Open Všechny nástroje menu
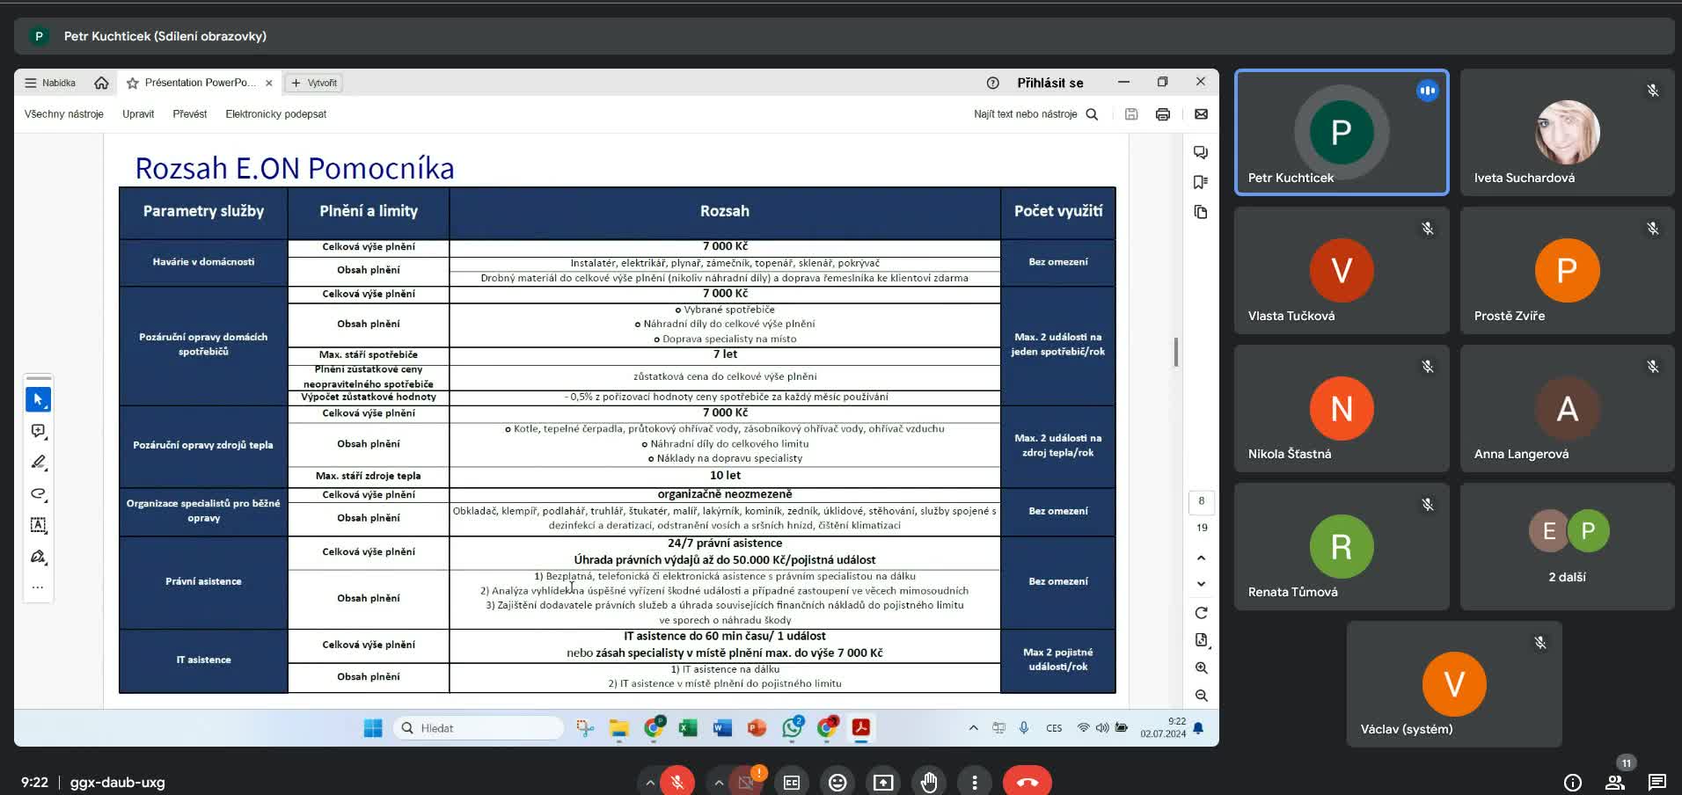The height and width of the screenshot is (795, 1682). coord(64,114)
